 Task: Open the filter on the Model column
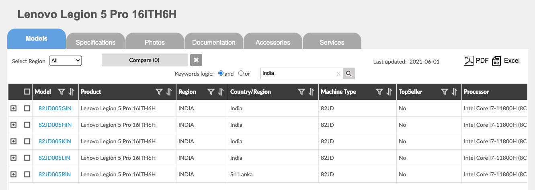(61, 92)
